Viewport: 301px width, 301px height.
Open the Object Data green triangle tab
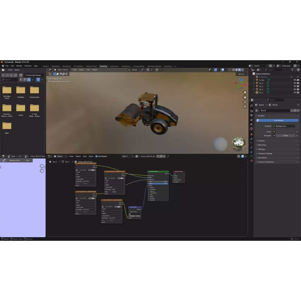tap(251, 156)
